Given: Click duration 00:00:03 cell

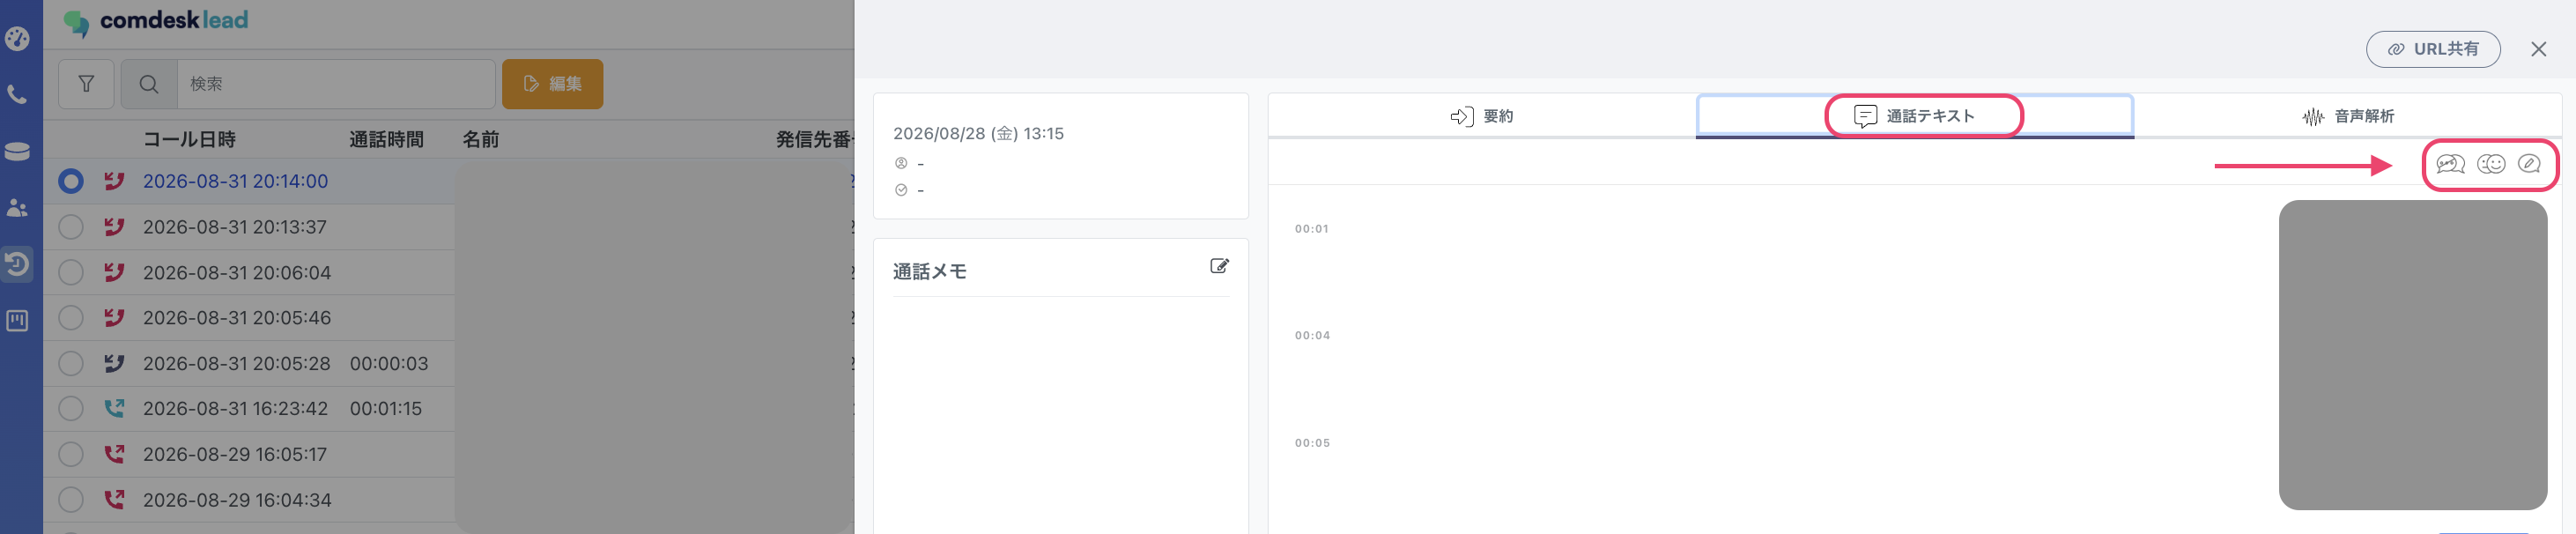Looking at the screenshot, I should [389, 363].
